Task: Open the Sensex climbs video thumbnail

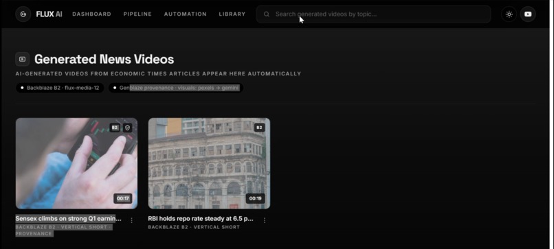Action: click(76, 163)
